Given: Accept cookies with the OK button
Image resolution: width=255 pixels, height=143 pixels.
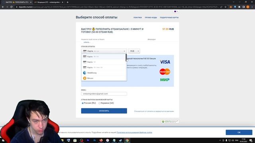Looking at the screenshot, I should pyautogui.click(x=239, y=132).
